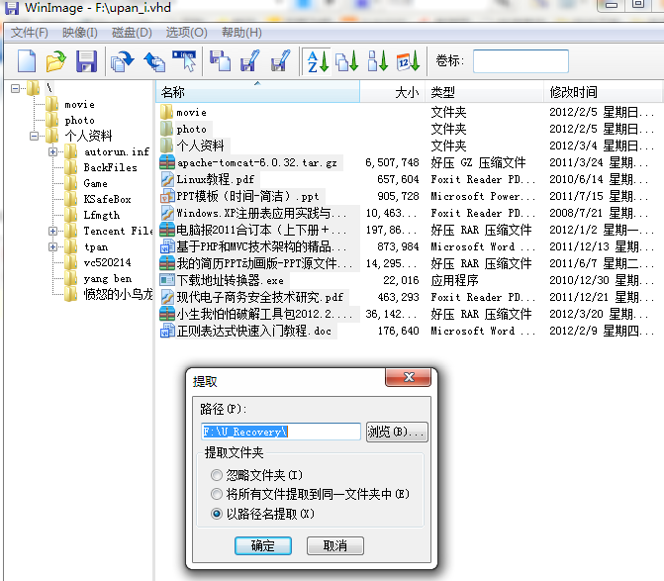
Task: Select 愤怒的小鸟 folder in tree
Action: point(118,294)
